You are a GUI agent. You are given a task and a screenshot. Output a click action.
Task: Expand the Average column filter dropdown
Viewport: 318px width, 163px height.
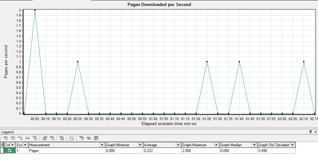point(178,145)
